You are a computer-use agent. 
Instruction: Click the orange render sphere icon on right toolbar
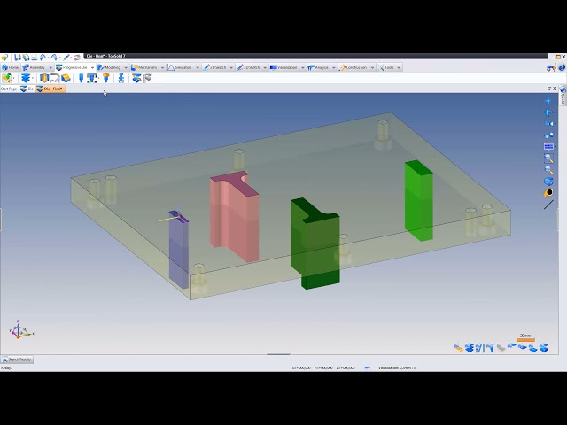click(548, 192)
